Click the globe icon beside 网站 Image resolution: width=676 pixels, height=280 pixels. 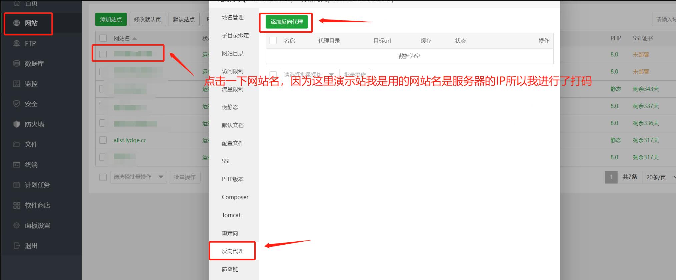[x=17, y=23]
